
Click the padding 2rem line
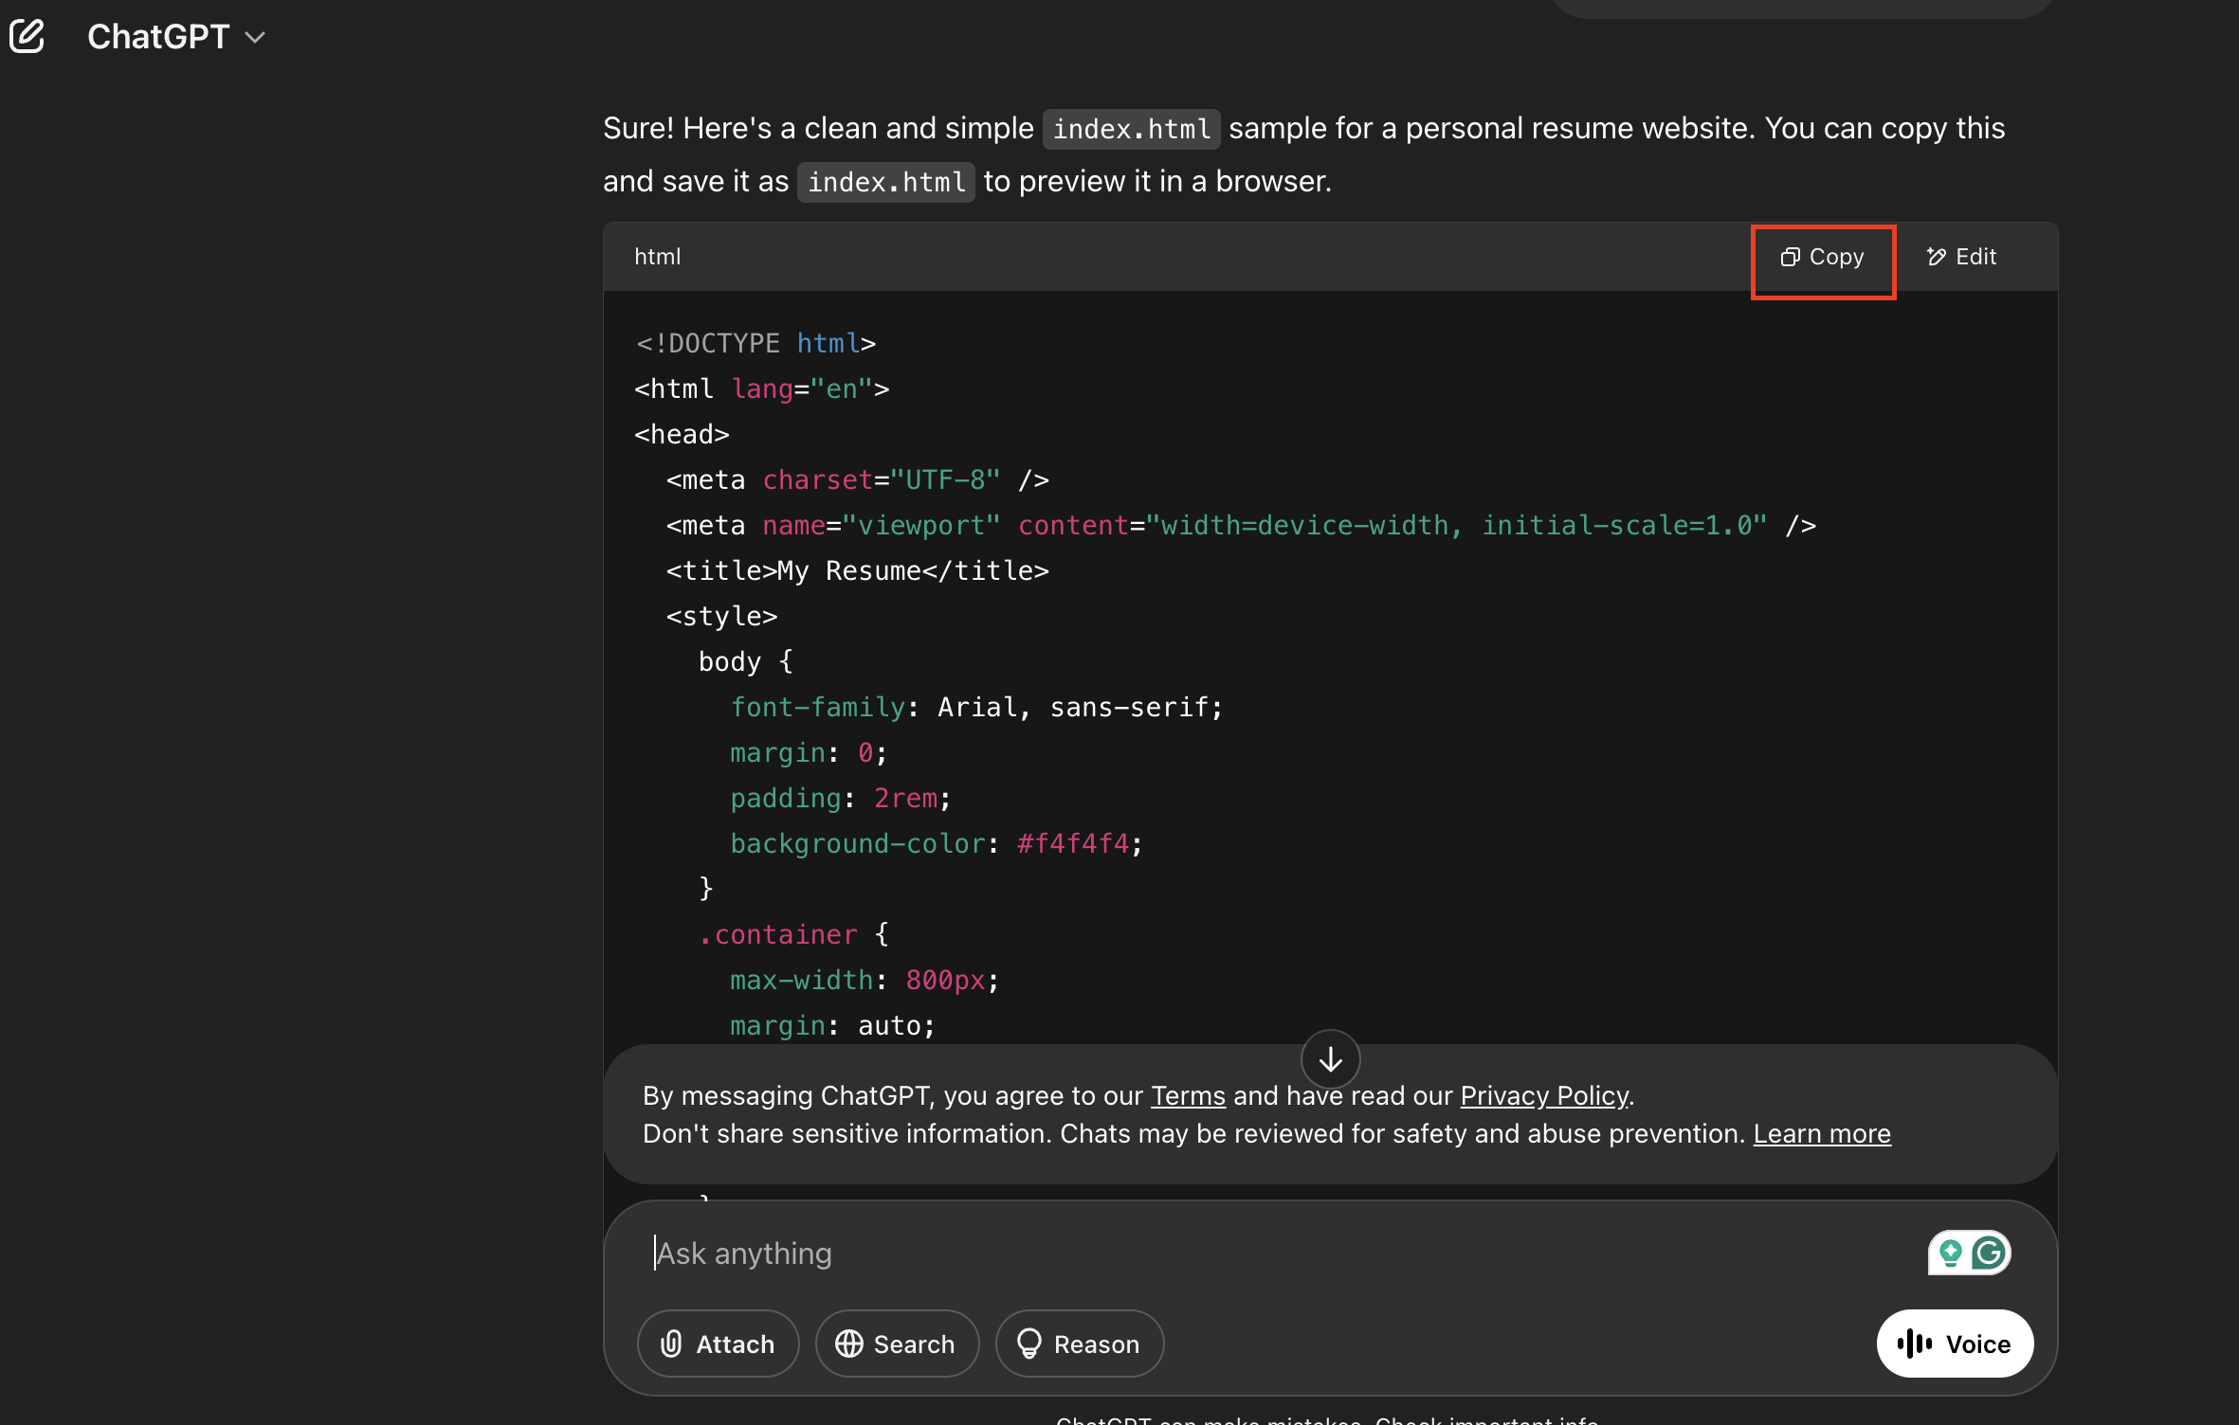click(840, 798)
